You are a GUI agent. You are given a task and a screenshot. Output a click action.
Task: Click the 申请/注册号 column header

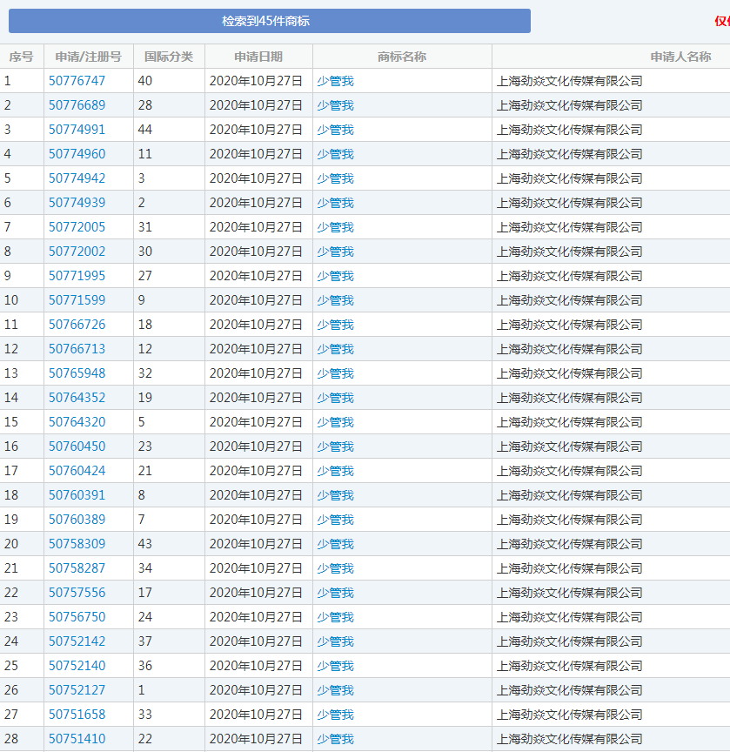click(x=88, y=57)
